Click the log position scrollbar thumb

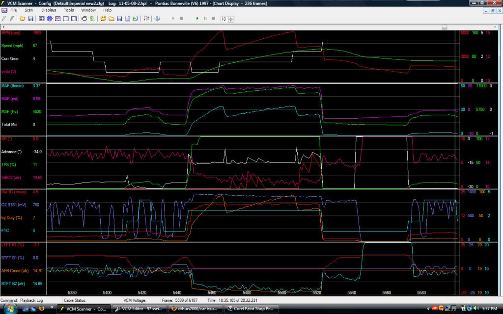(x=444, y=27)
